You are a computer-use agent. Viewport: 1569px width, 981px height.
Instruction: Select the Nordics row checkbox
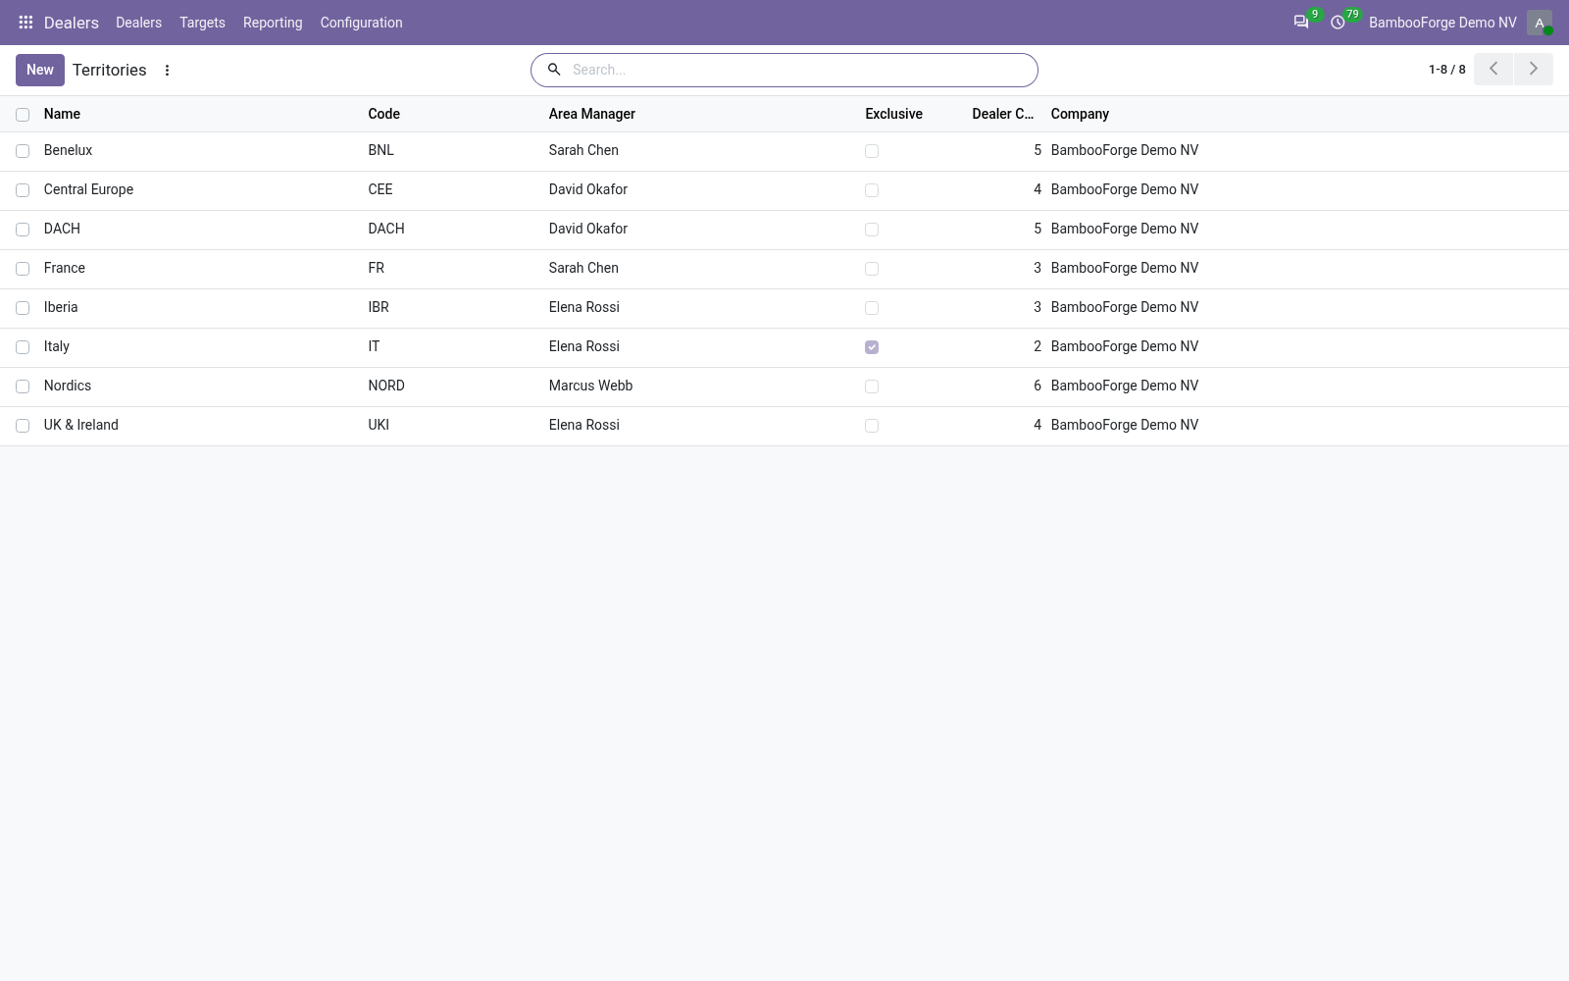23,387
